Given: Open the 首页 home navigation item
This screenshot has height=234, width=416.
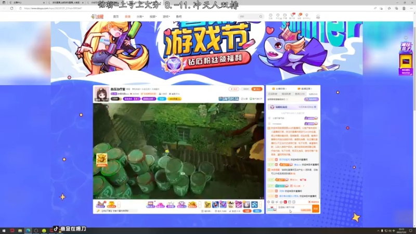Looking at the screenshot, I should (x=116, y=17).
